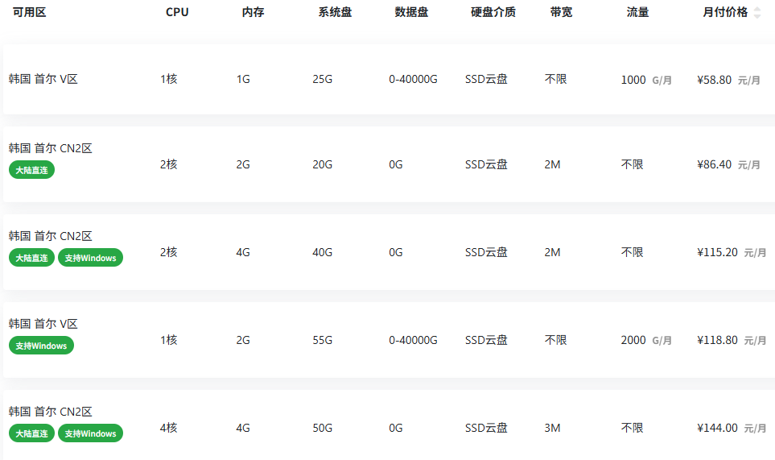Click the 3M bandwidth value

click(x=552, y=428)
